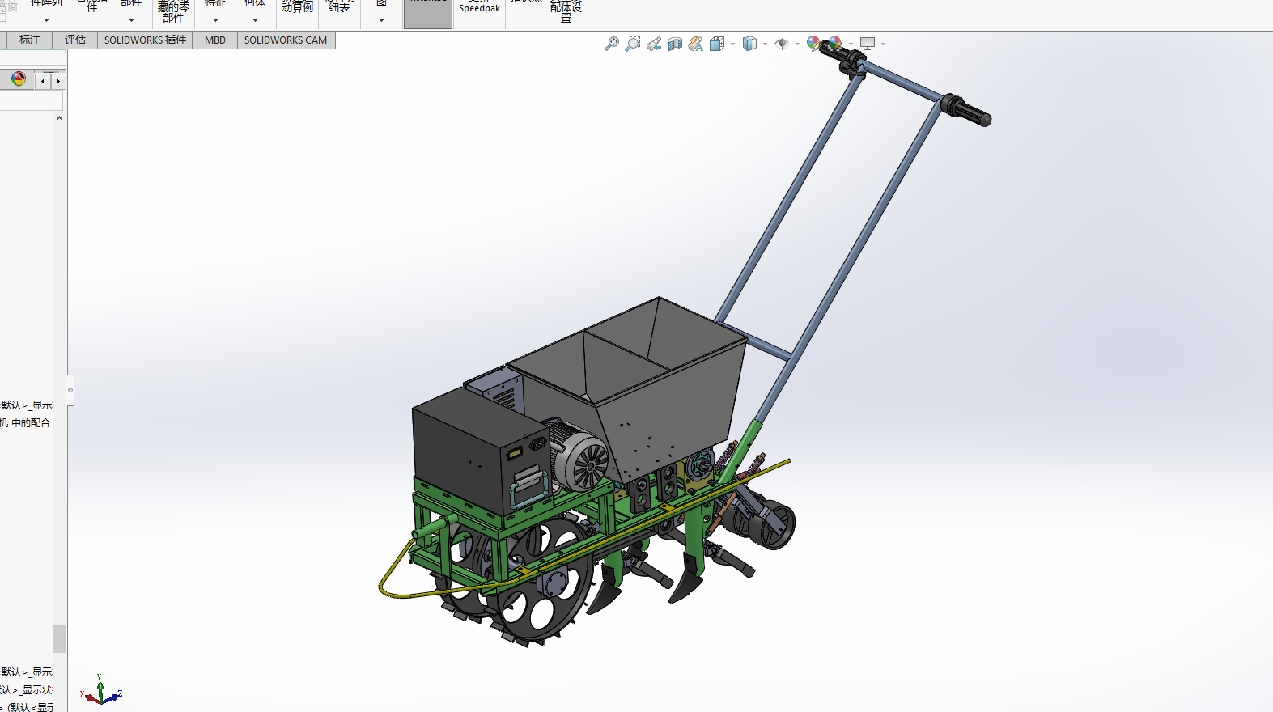Click the 配体设置 ribbon button
This screenshot has height=712, width=1273.
[x=566, y=11]
